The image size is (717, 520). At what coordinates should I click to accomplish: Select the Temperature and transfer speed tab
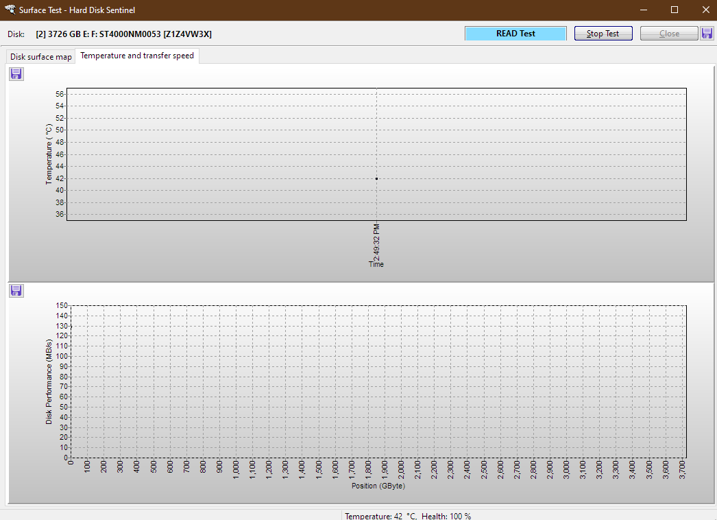pos(137,56)
